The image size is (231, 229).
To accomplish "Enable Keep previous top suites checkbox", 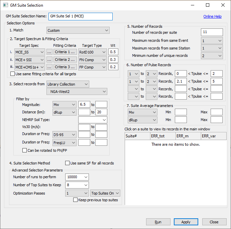I will [76, 200].
